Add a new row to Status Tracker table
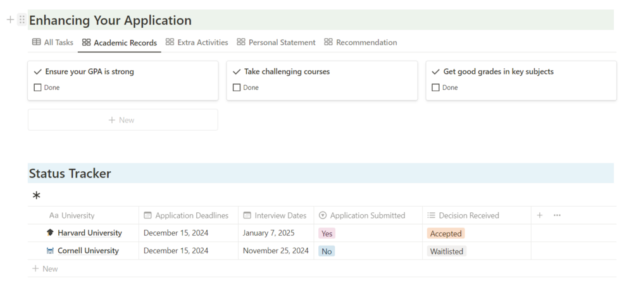This screenshot has width=636, height=288. (x=45, y=269)
